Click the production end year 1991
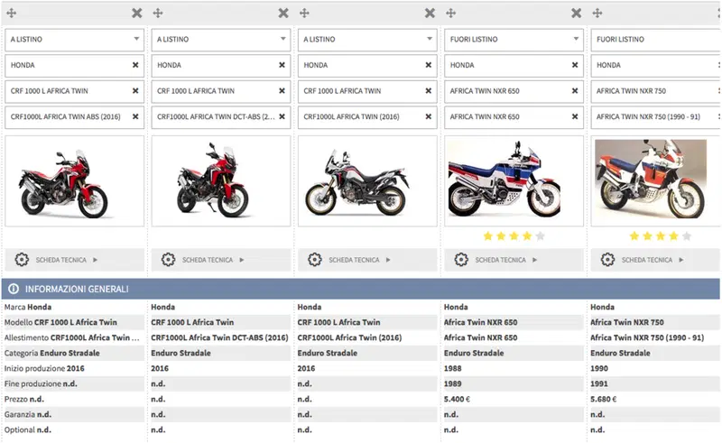722x443 pixels. (599, 383)
